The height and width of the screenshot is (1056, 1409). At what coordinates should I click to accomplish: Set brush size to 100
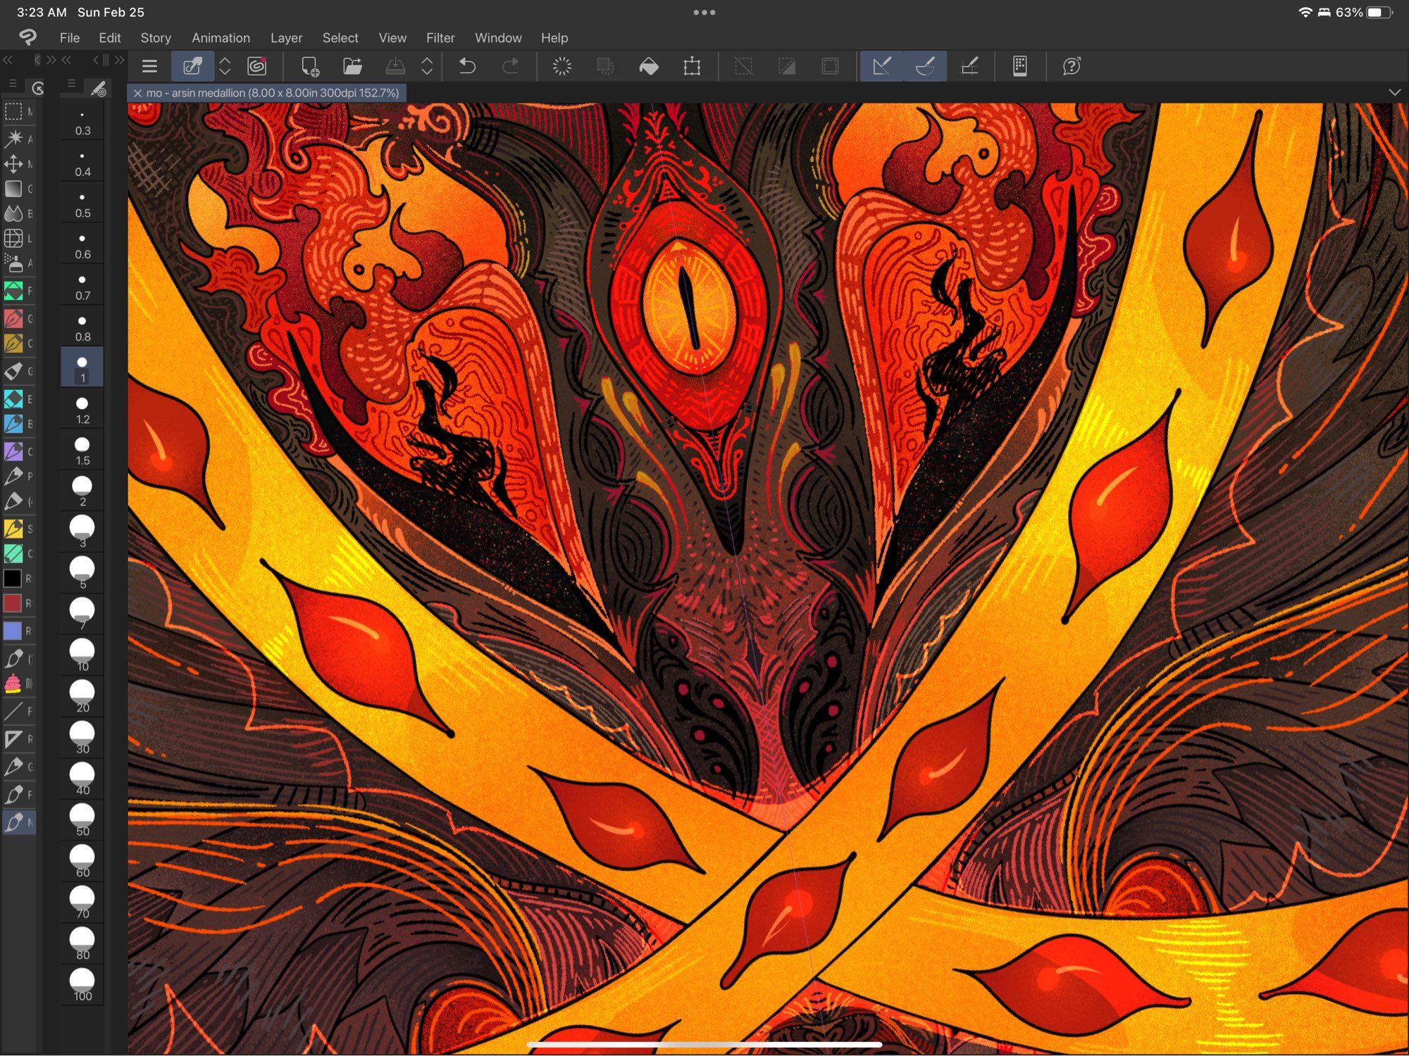point(82,985)
